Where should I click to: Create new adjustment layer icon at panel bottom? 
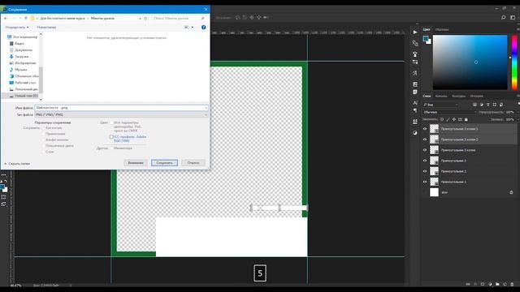tap(490, 284)
